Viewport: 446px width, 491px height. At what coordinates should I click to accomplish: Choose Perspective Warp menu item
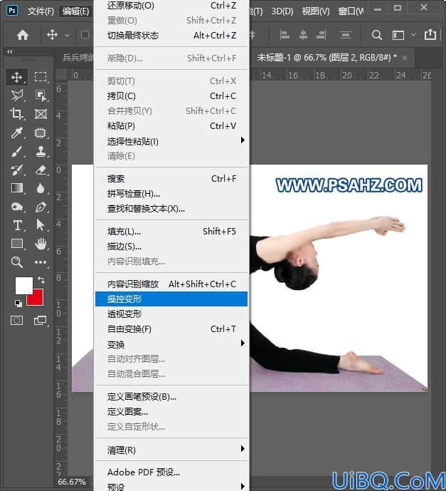pos(171,314)
